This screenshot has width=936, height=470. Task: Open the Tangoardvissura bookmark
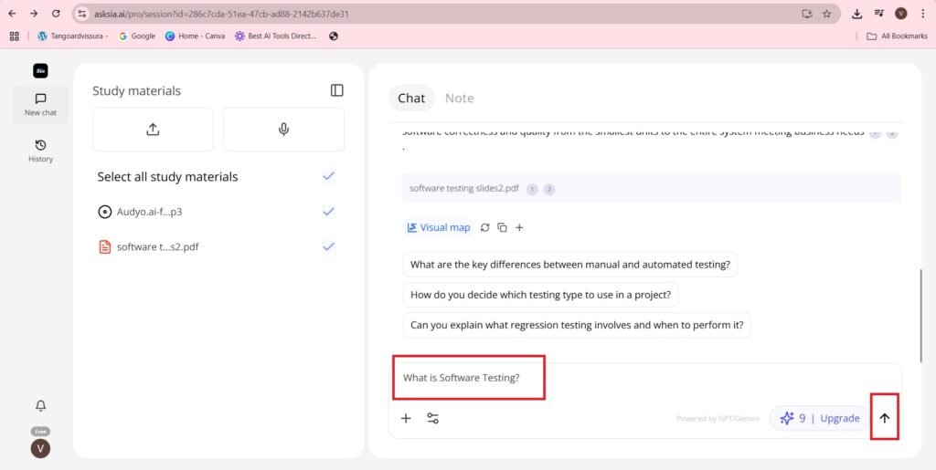(x=72, y=37)
